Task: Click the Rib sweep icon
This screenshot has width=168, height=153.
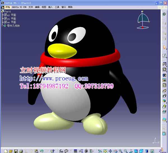Action: 164,91
